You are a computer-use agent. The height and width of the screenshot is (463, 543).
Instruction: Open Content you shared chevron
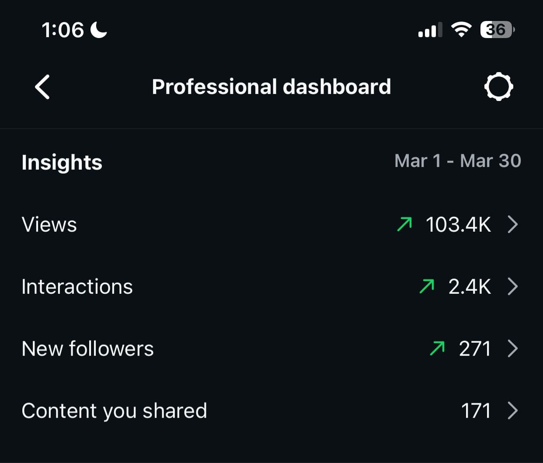point(512,411)
